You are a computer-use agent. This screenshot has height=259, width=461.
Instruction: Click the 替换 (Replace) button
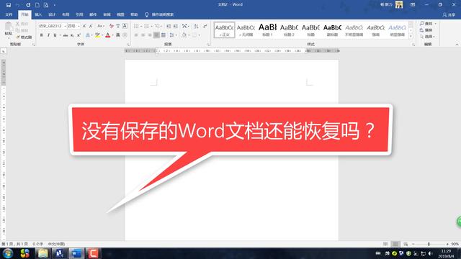(426, 30)
